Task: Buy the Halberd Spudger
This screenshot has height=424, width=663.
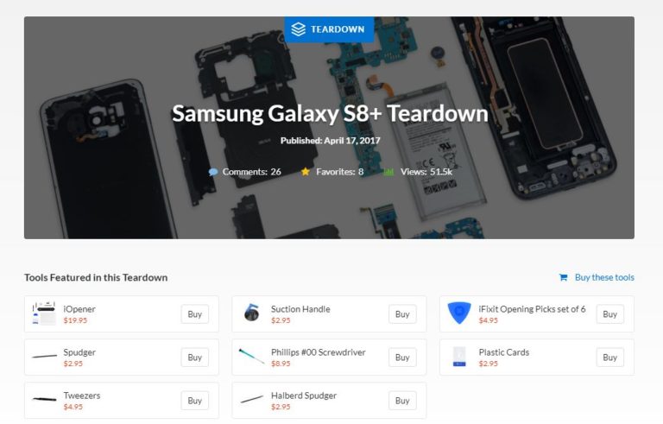Action: tap(402, 401)
